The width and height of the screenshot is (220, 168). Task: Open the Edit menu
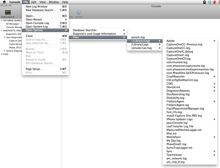(x=34, y=2)
